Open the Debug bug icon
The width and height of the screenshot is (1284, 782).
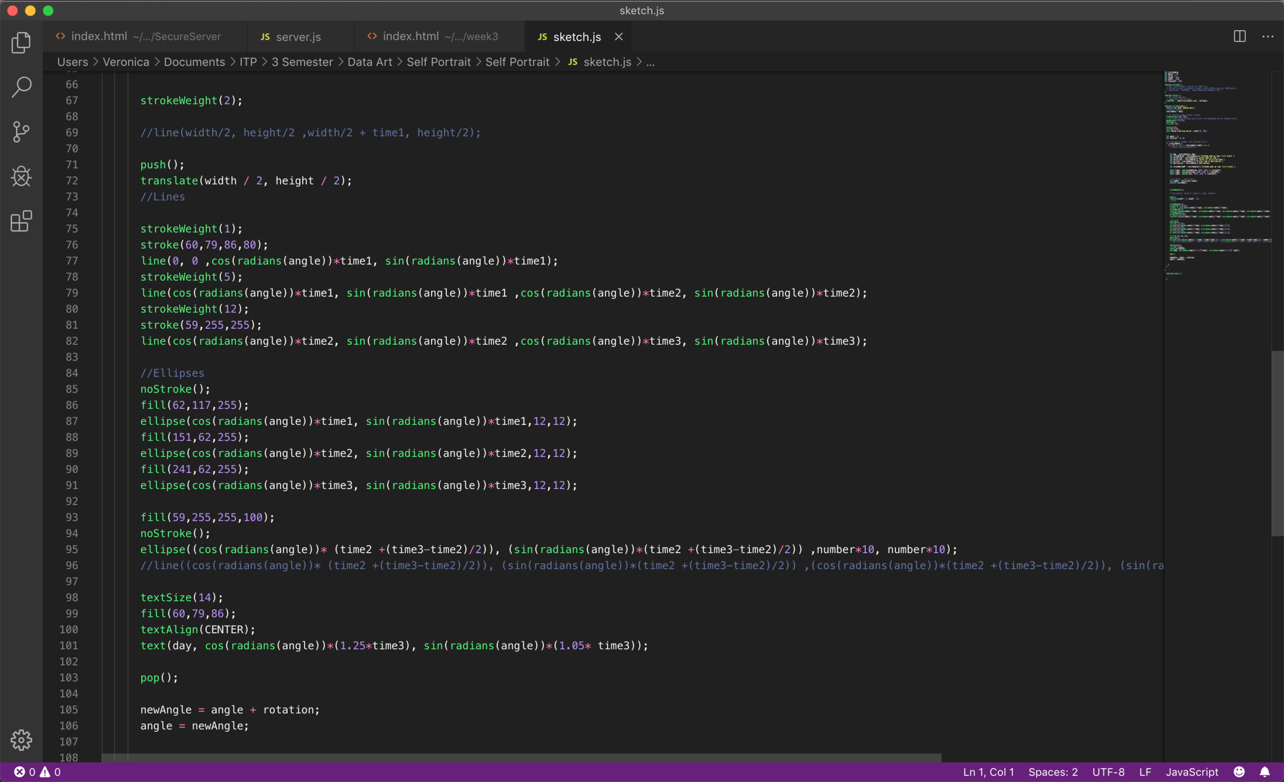coord(21,177)
